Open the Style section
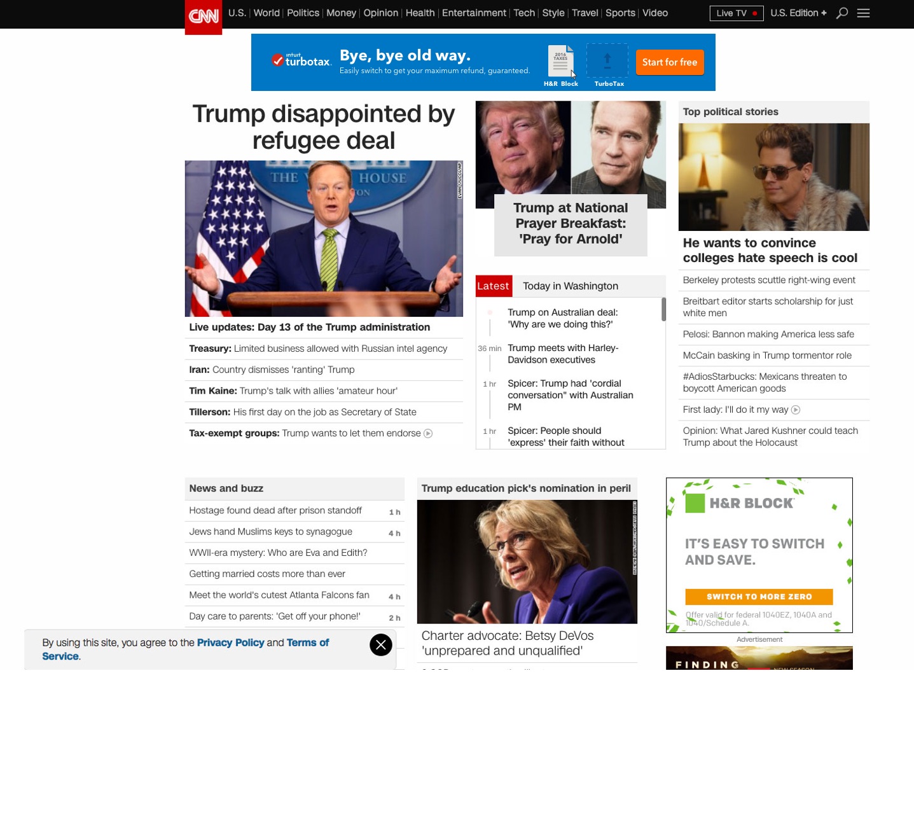914x818 pixels. click(x=553, y=13)
